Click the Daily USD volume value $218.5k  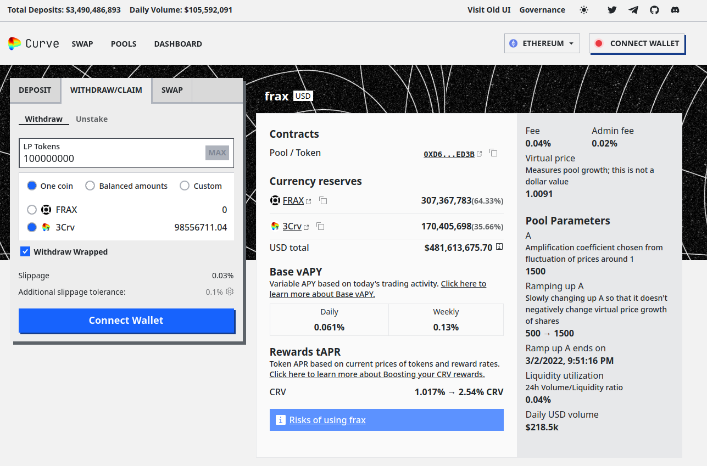point(542,427)
